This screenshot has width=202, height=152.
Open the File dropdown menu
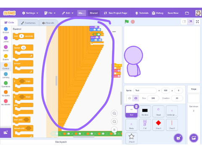(x=50, y=13)
